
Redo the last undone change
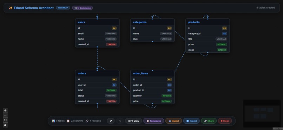pos(120,121)
